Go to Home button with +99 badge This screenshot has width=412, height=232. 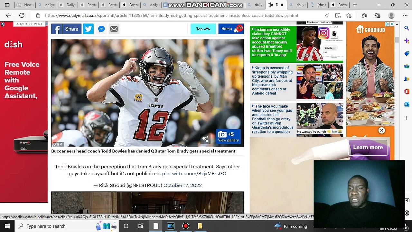pyautogui.click(x=231, y=29)
